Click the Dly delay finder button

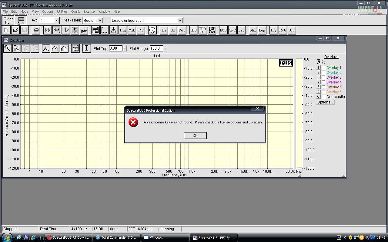(x=273, y=30)
